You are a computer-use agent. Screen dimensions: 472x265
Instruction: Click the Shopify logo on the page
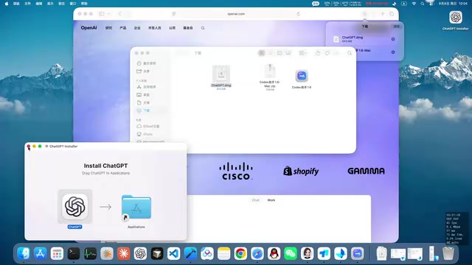coord(301,171)
